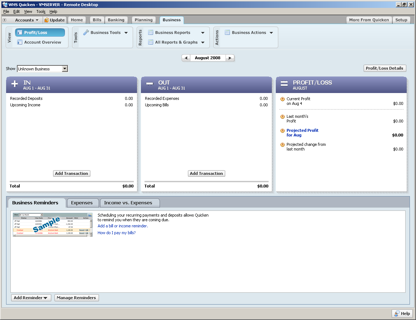Click the Help button icon at bottom right
This screenshot has height=320, width=416.
coord(397,314)
